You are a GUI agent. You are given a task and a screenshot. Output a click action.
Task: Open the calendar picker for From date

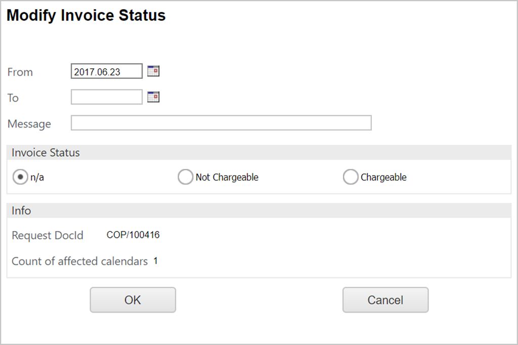coord(153,71)
